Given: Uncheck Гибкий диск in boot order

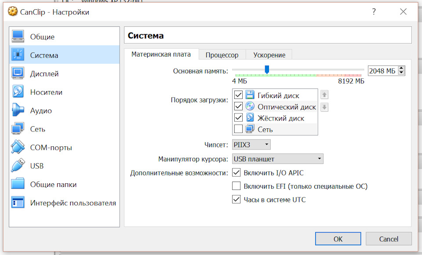Looking at the screenshot, I should pos(238,95).
